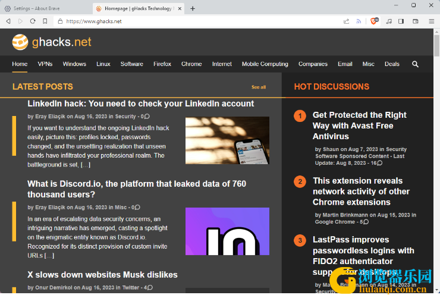Screen dimensions: 440x295
Task: Open Get Protected with Avast discussion
Action: click(360, 125)
